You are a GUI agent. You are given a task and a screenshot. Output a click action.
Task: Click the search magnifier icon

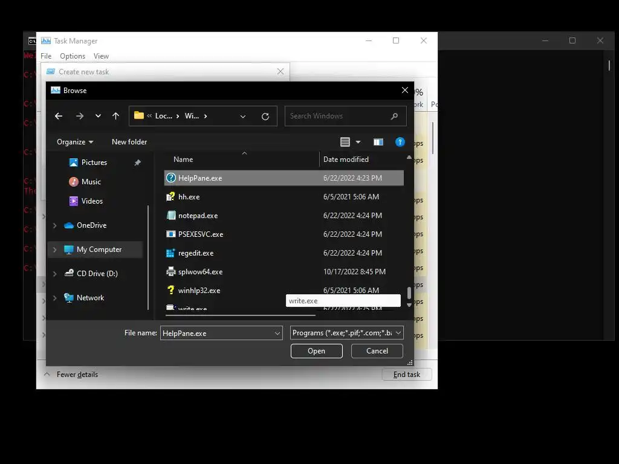click(x=394, y=116)
